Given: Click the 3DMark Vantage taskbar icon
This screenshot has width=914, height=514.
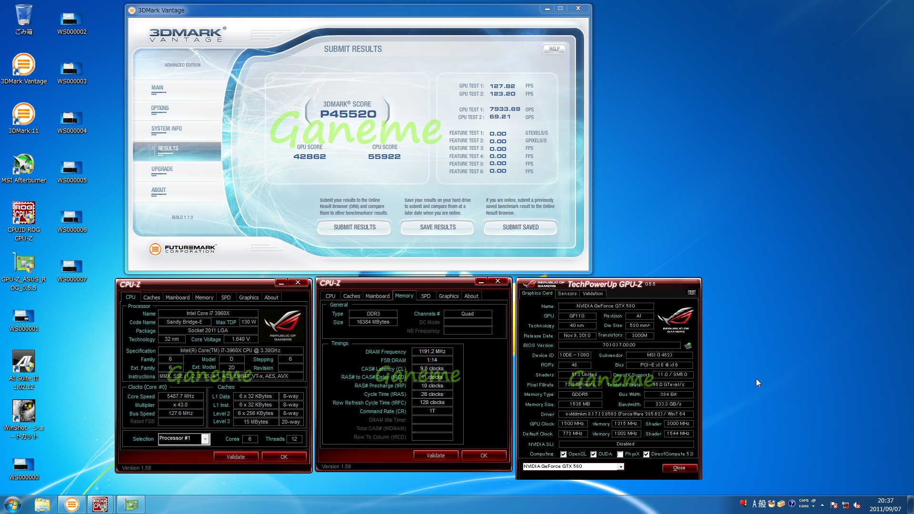Looking at the screenshot, I should 71,504.
